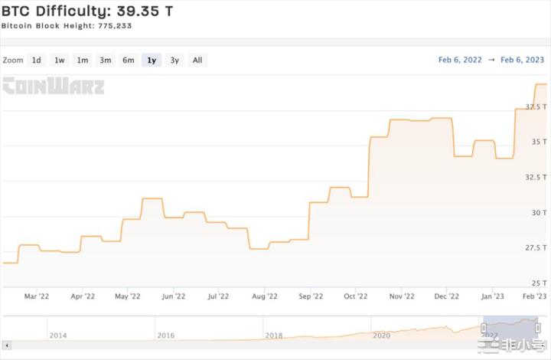Edit the start date Feb 6, 2022
The width and height of the screenshot is (551, 360).
[x=460, y=60]
